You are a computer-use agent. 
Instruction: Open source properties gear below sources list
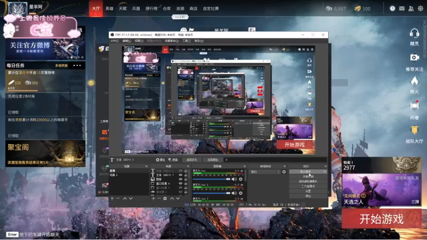click(165, 198)
